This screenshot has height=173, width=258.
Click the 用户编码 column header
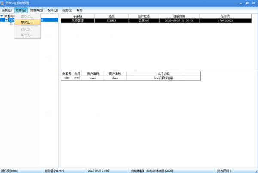pyautogui.click(x=93, y=73)
